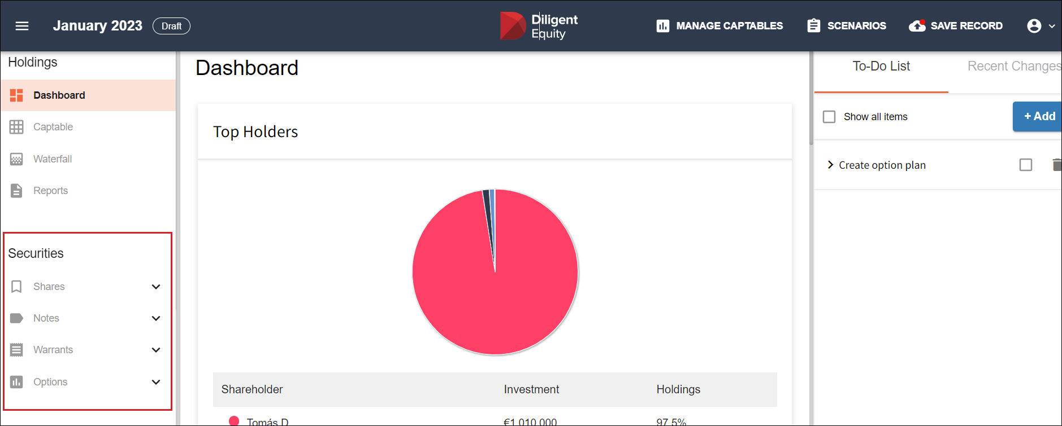
Task: Click the Manage Captables chart icon
Action: (x=662, y=26)
